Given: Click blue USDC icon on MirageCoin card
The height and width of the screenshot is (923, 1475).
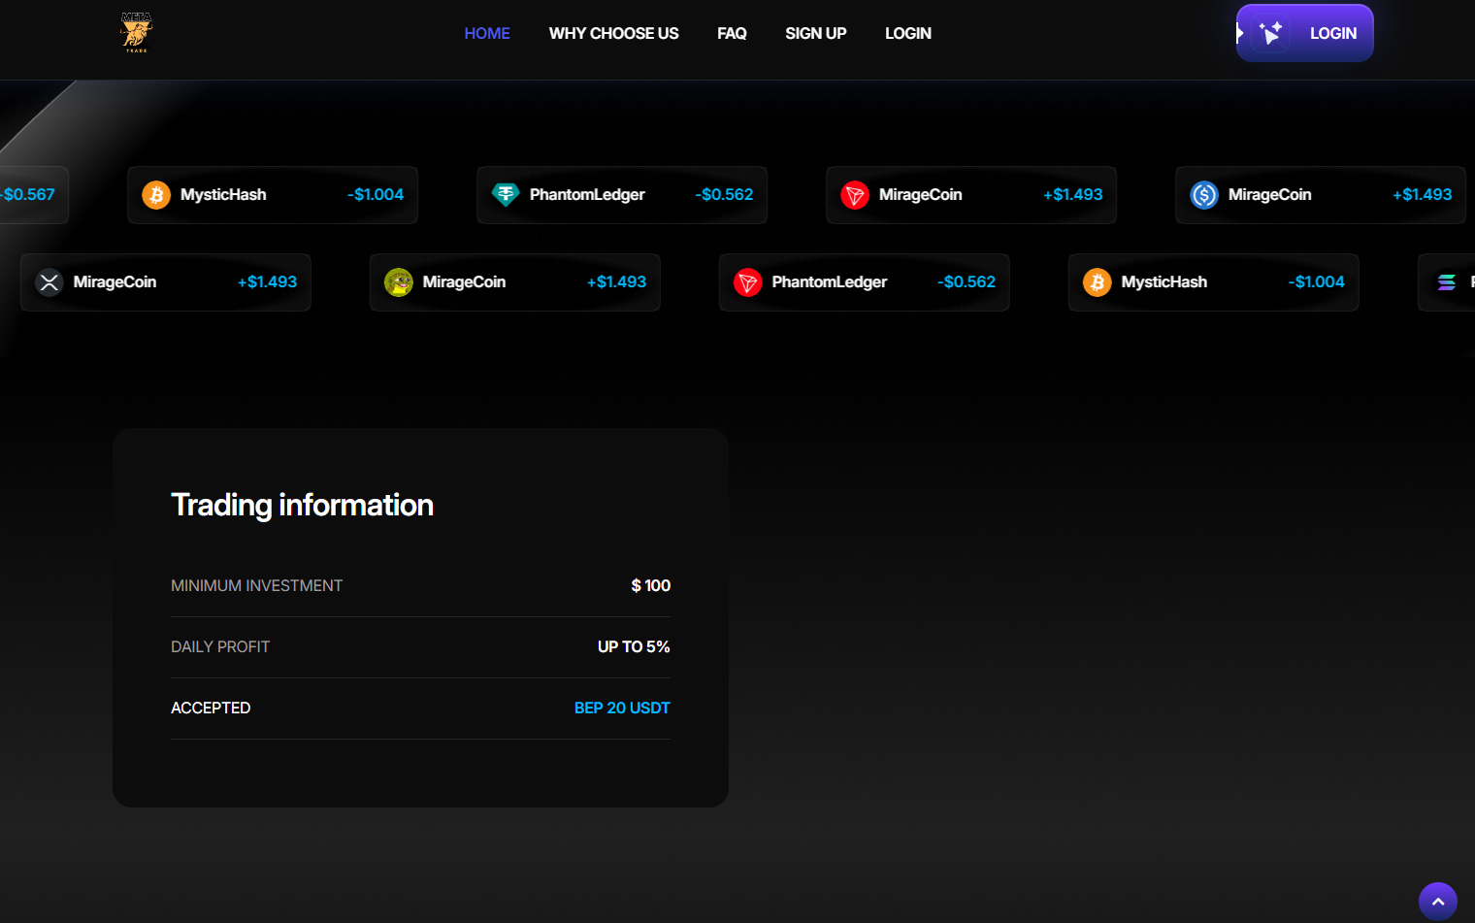Looking at the screenshot, I should (x=1204, y=195).
